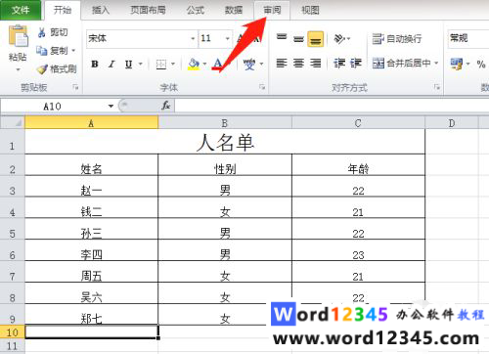Viewport: 489px width, 354px height.
Task: Open the font name 宋体 dropdown
Action: [193, 38]
